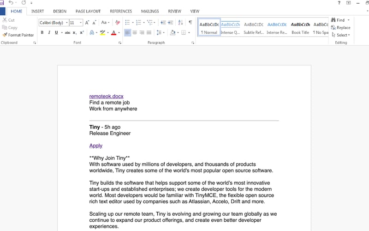Screen dimensions: 369x231
Task: Open Word Help question mark icon
Action: tap(339, 3)
